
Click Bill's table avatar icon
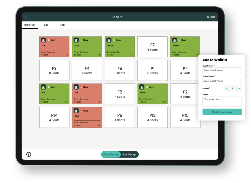click(x=43, y=87)
